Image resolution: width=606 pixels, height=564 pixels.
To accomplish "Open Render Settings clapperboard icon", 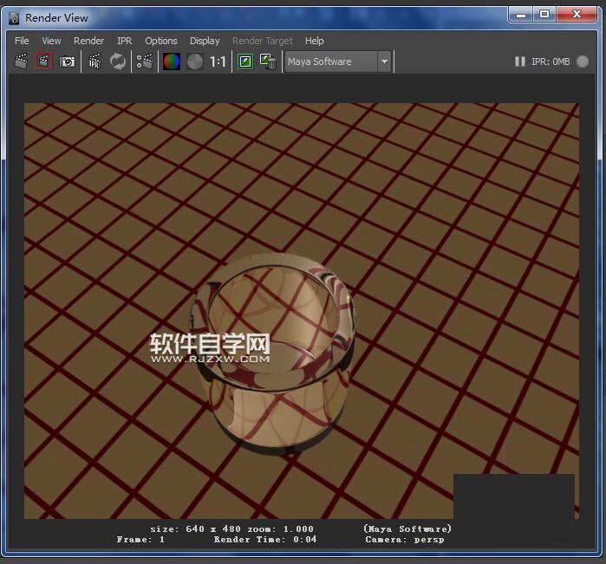I will [x=145, y=62].
